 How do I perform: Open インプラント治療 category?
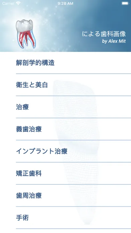click(74, 151)
